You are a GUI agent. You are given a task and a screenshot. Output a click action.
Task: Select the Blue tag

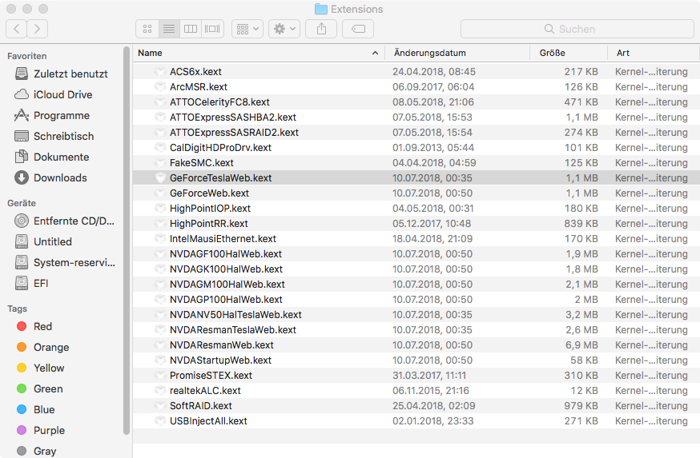point(36,409)
